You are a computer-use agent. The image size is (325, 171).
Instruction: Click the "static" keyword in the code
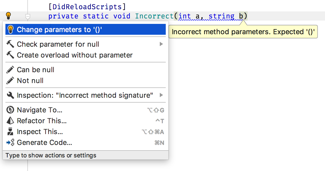(x=96, y=16)
